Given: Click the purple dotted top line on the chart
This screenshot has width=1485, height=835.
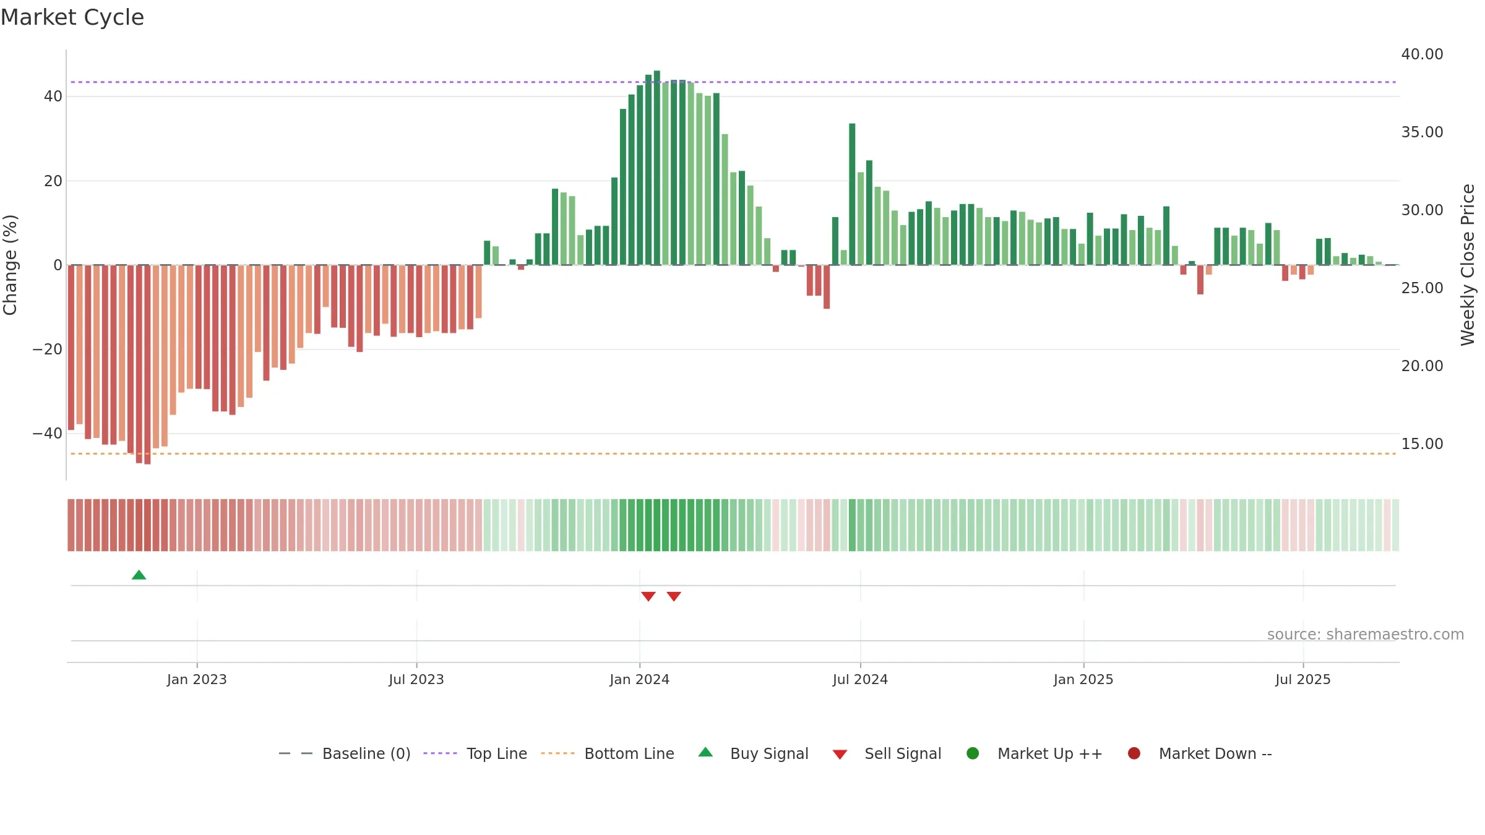Looking at the screenshot, I should pyautogui.click(x=733, y=82).
